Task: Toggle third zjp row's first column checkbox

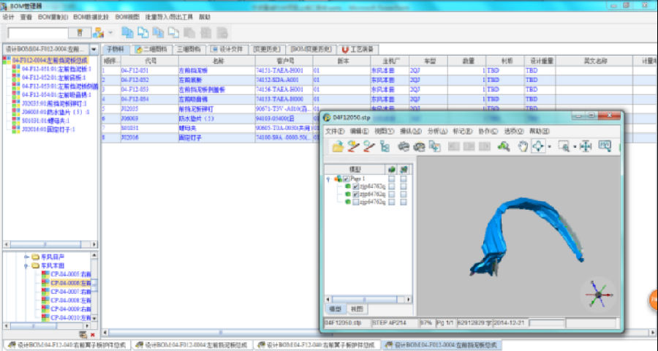Action: coord(392,202)
